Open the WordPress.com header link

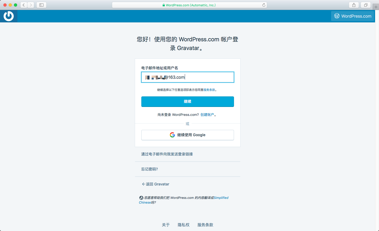tap(353, 16)
